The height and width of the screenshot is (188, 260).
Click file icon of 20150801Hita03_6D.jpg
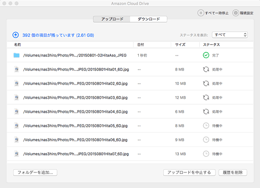pyautogui.click(x=17, y=98)
